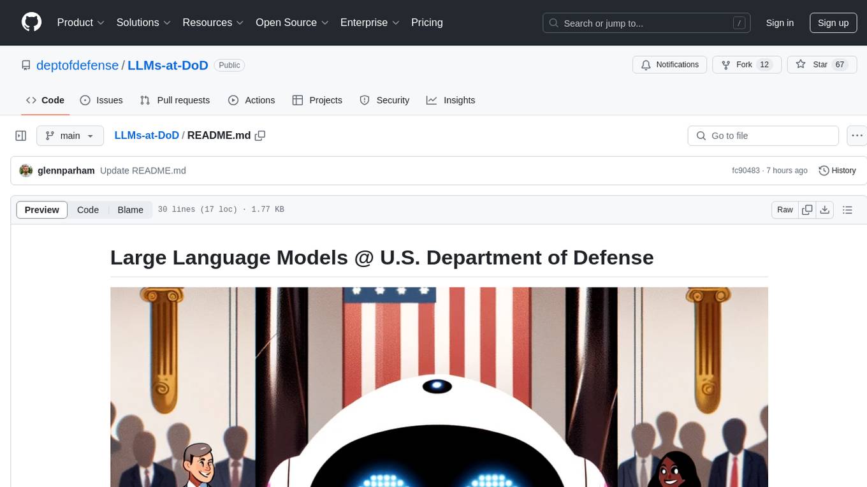Image resolution: width=867 pixels, height=487 pixels.
Task: Open the Raw file view
Action: (785, 210)
